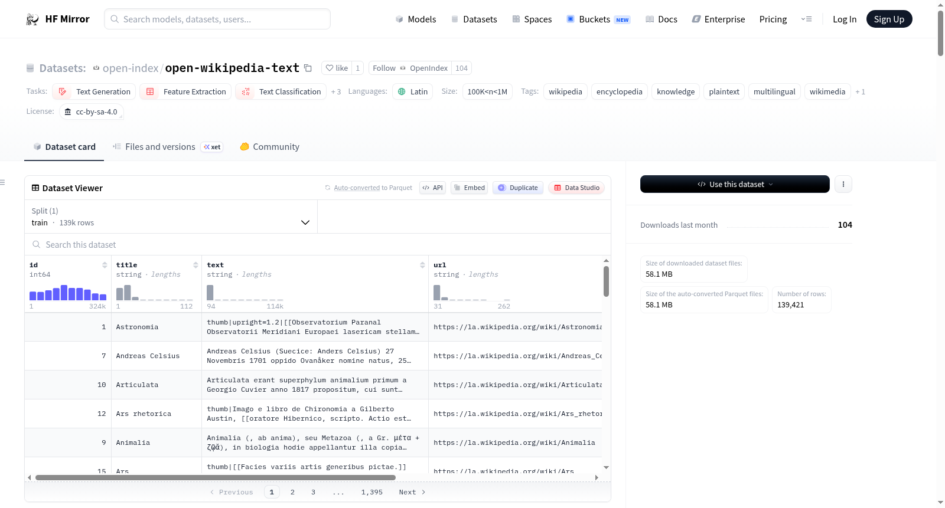Screen dimensions: 945x508
Task: Click the Datasets: breadcrumb link
Action: 62,68
